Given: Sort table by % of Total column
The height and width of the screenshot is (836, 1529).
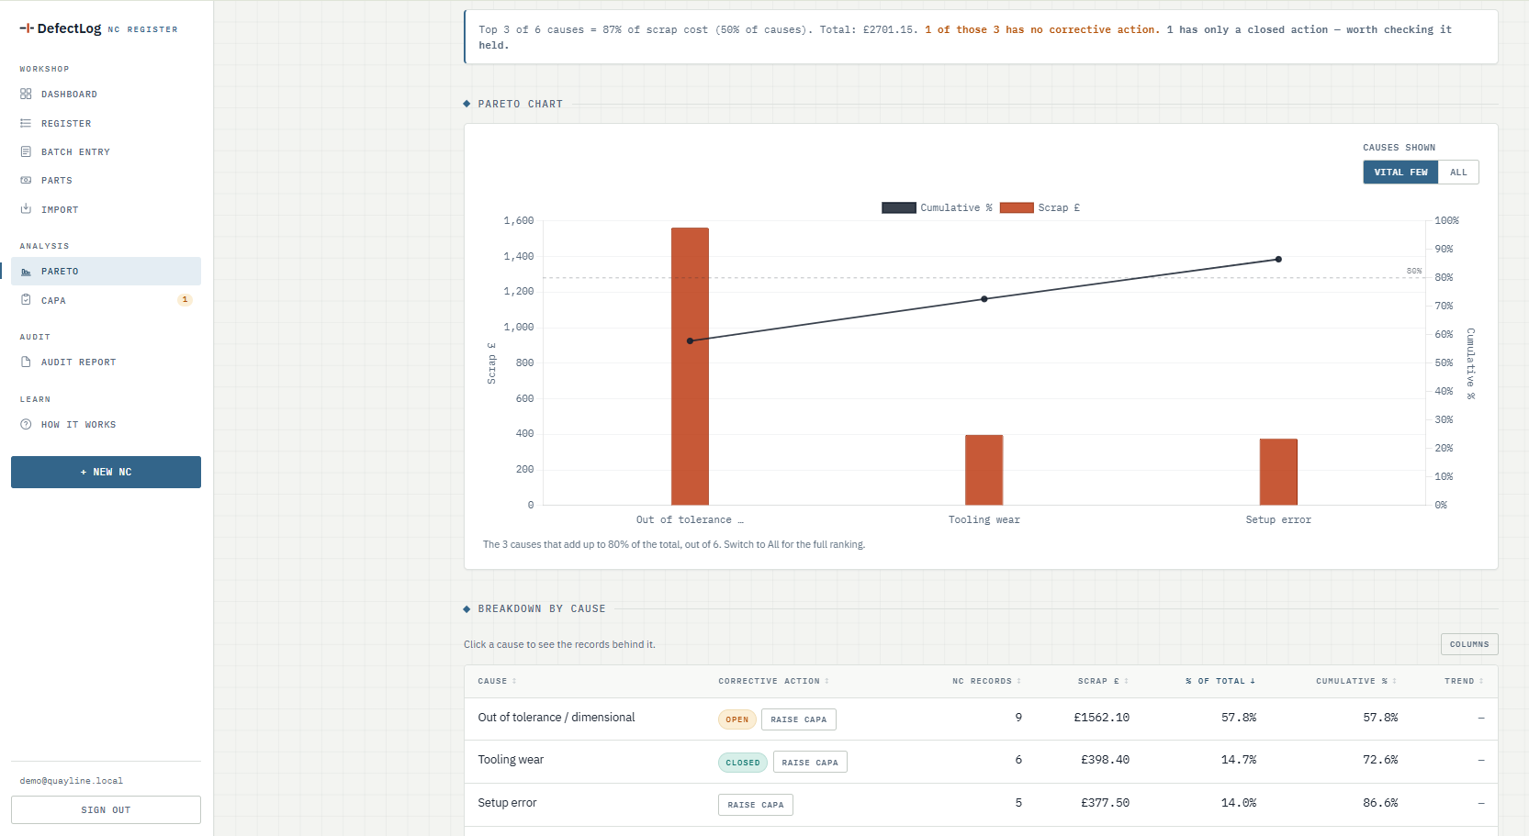Looking at the screenshot, I should pos(1220,681).
